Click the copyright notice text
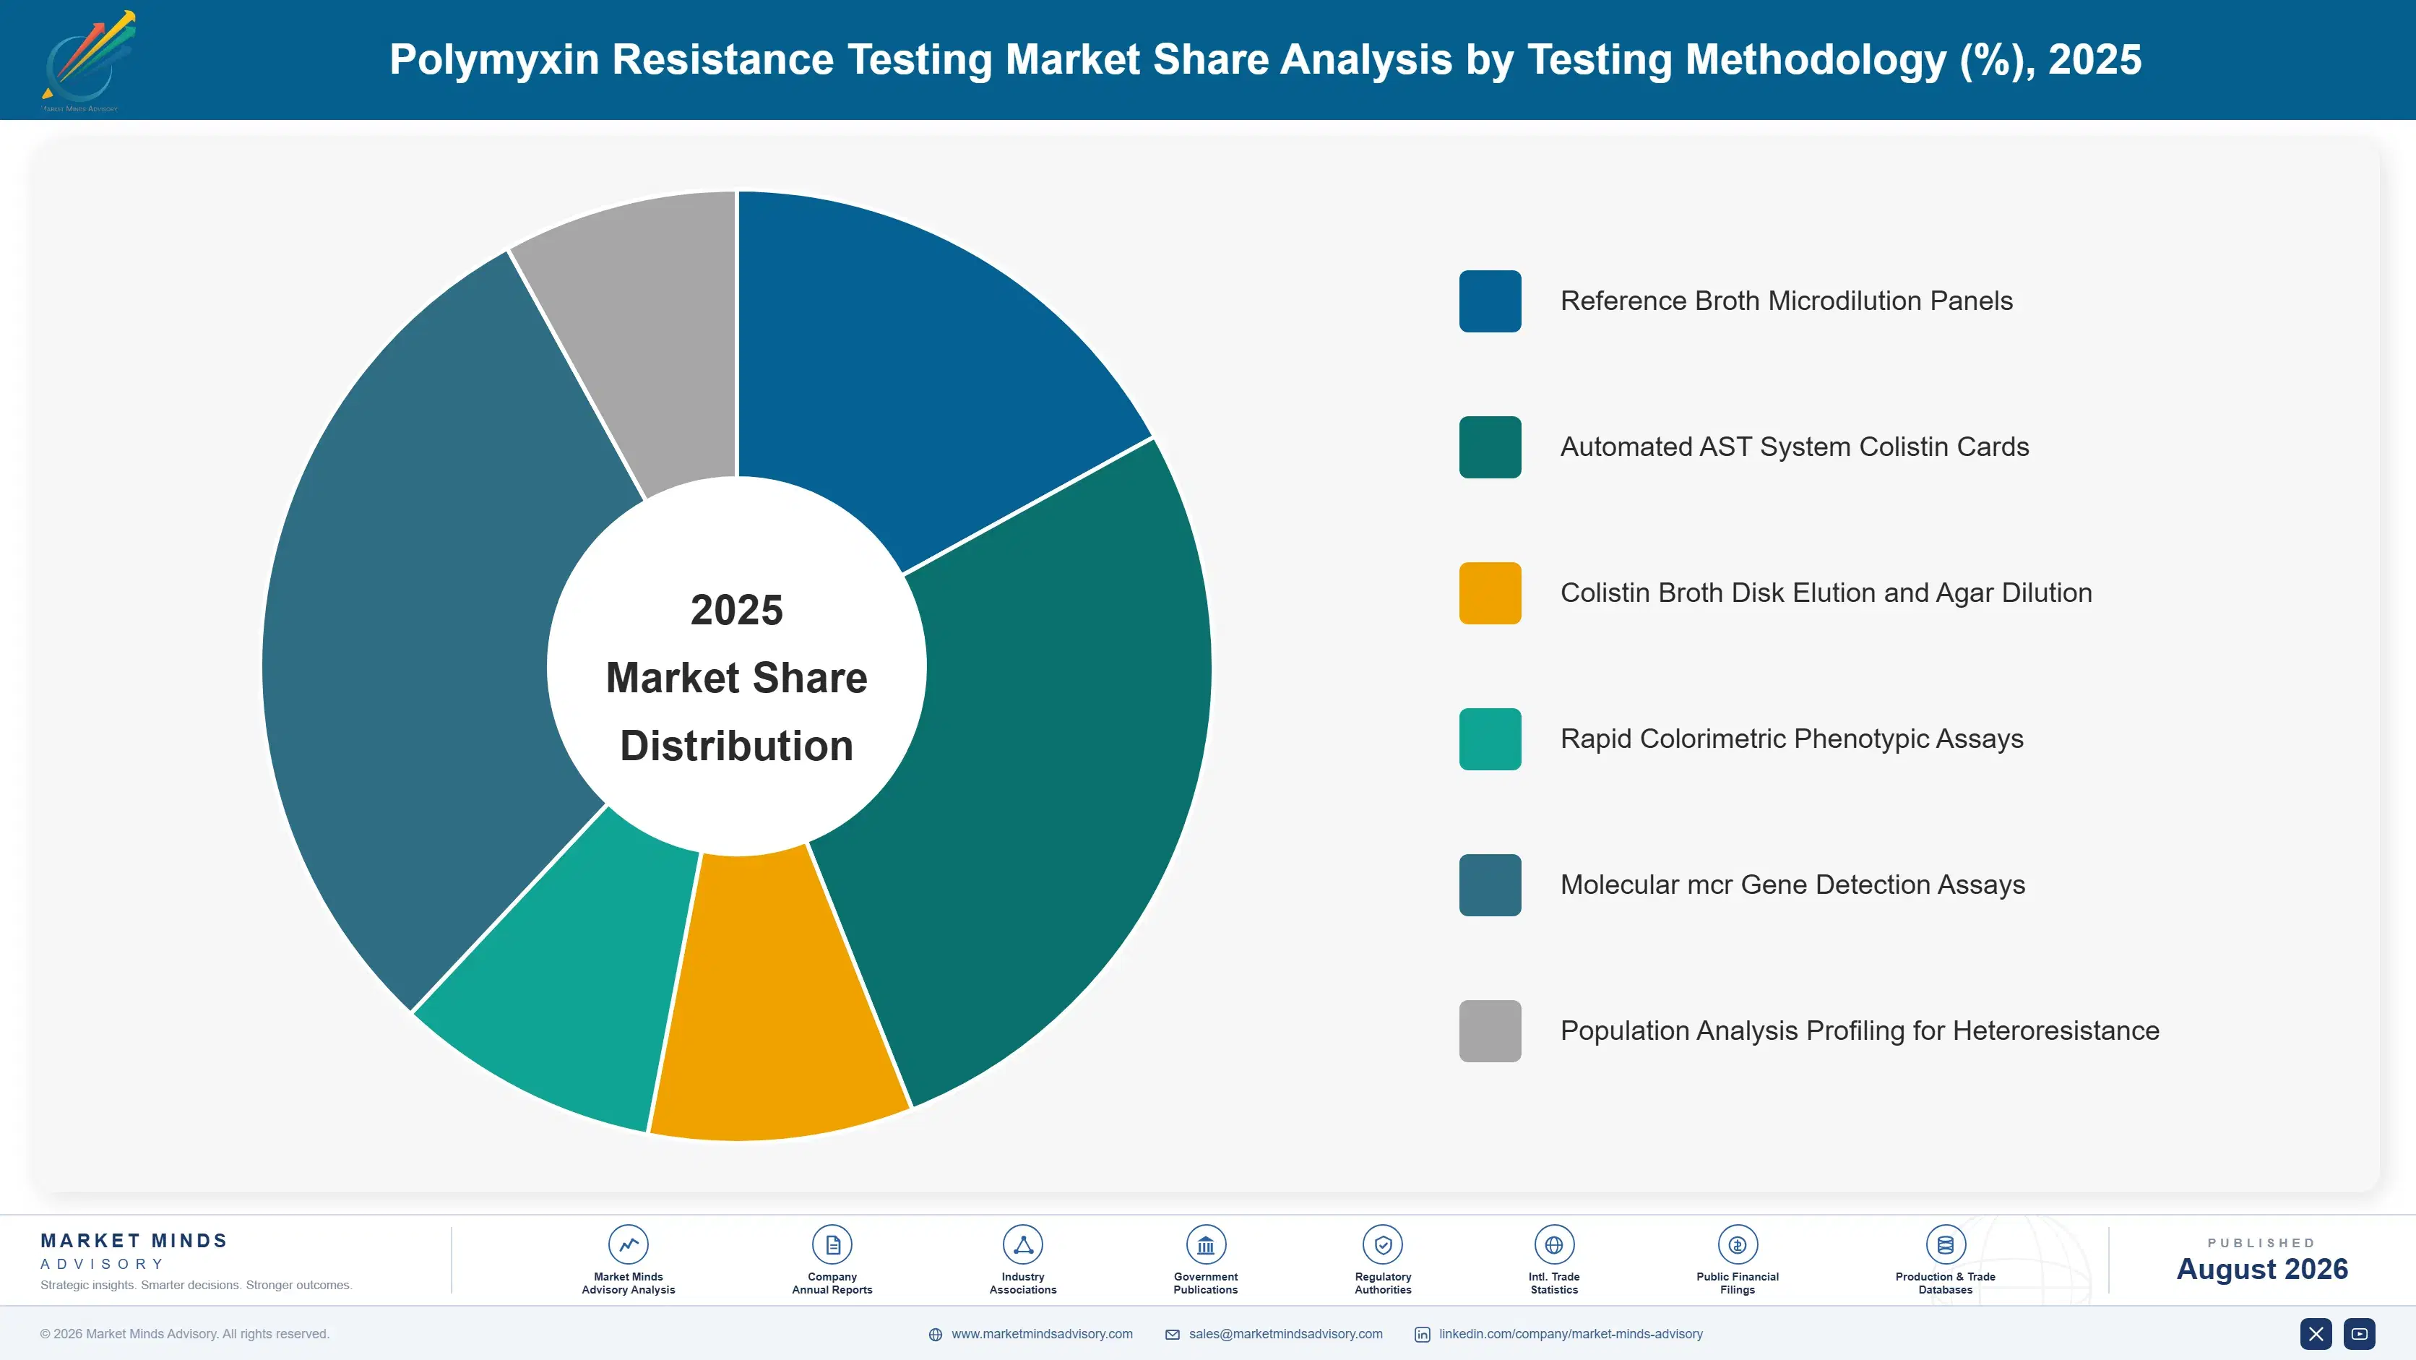This screenshot has height=1360, width=2416. pyautogui.click(x=185, y=1334)
